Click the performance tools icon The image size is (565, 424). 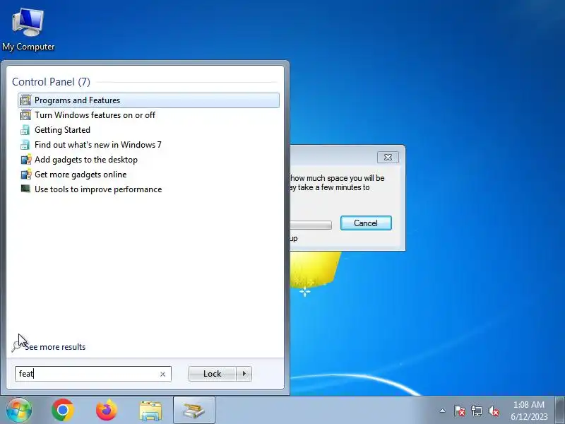point(25,189)
